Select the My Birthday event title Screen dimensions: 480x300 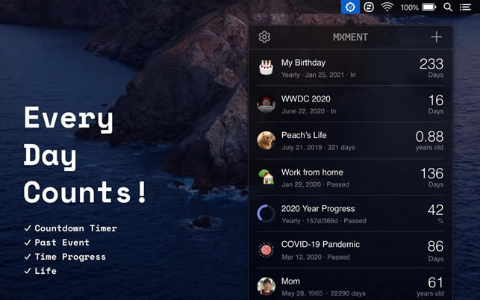point(303,63)
